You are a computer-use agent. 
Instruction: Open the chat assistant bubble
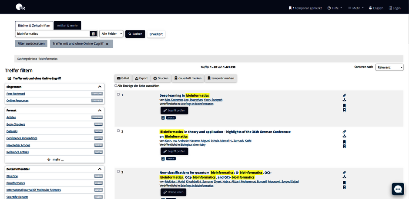[398, 189]
